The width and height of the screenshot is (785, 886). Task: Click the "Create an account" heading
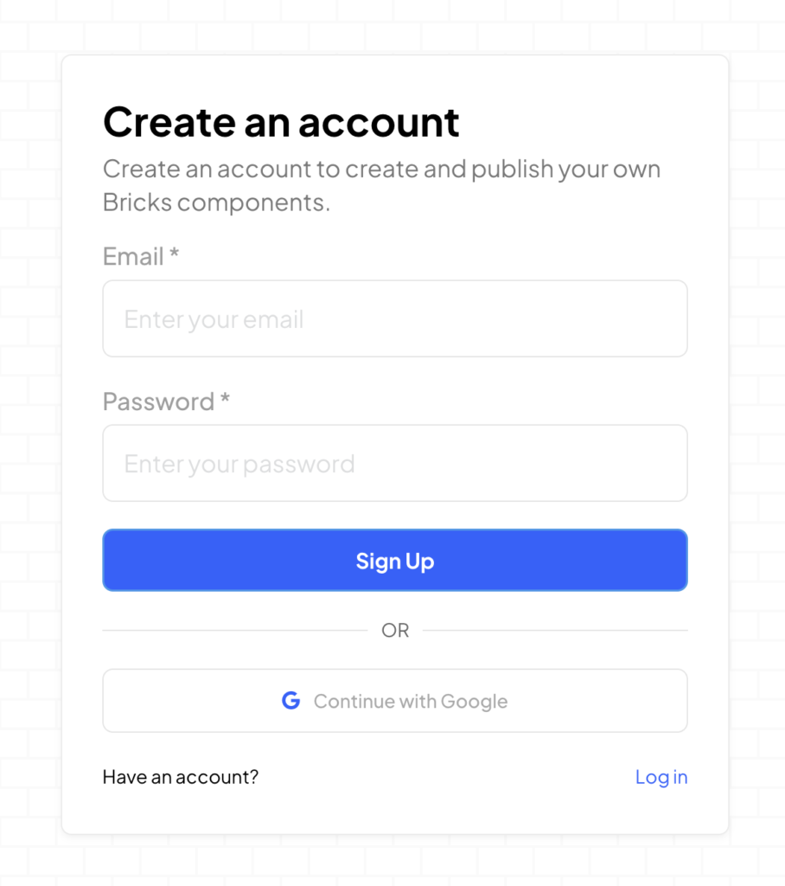281,122
